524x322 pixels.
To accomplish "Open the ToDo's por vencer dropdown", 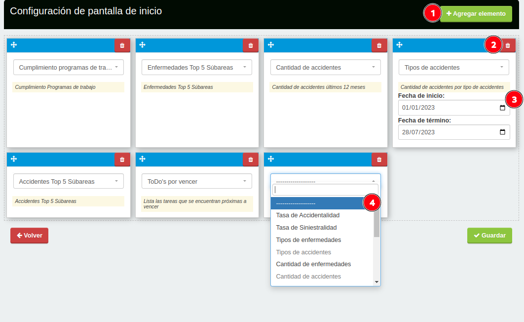I will pyautogui.click(x=197, y=181).
